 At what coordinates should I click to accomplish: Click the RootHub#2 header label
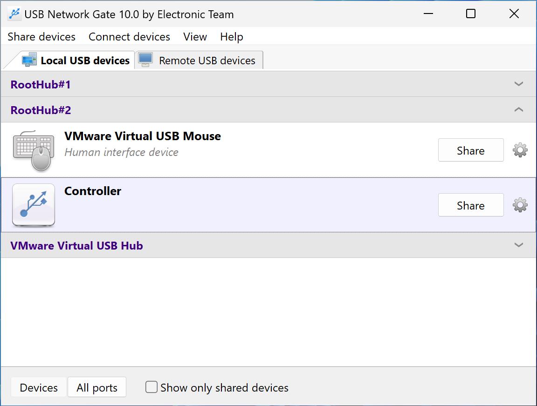(x=41, y=110)
